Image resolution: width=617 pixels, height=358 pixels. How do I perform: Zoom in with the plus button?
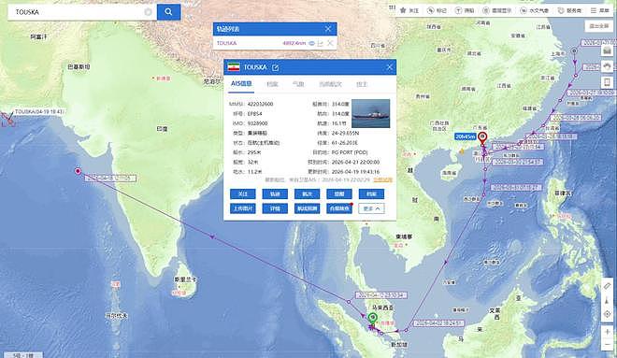(x=607, y=332)
